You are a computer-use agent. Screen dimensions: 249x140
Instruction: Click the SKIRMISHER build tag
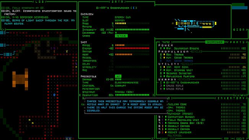coord(215,42)
